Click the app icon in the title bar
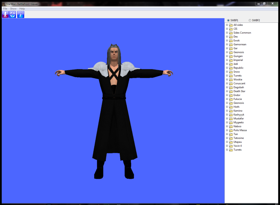The image size is (280, 205). pyautogui.click(x=4, y=4)
